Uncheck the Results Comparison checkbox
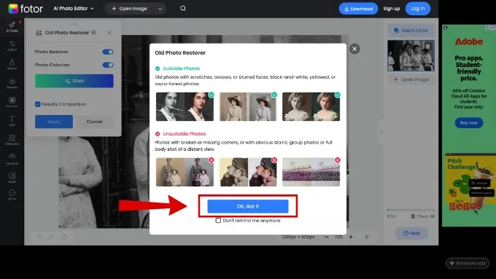The image size is (496, 279). tap(38, 104)
